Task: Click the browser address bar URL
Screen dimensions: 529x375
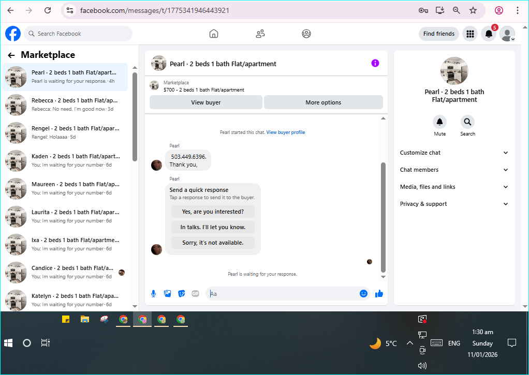Action: (155, 10)
